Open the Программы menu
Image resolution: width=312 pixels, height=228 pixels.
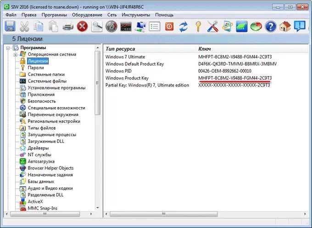(54, 15)
